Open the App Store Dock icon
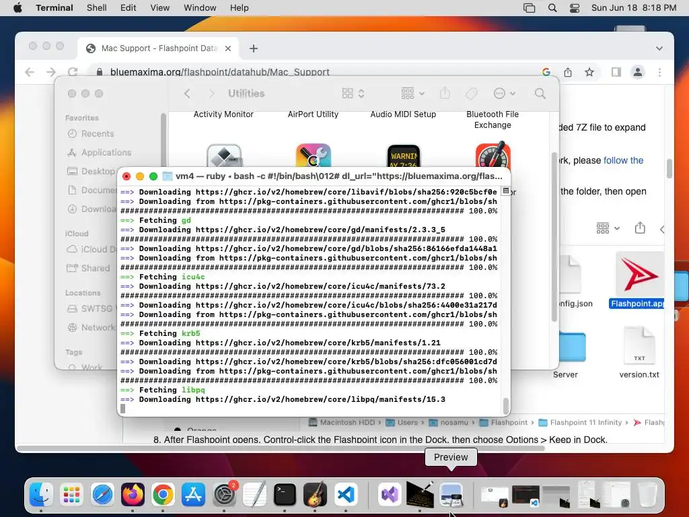 point(193,495)
